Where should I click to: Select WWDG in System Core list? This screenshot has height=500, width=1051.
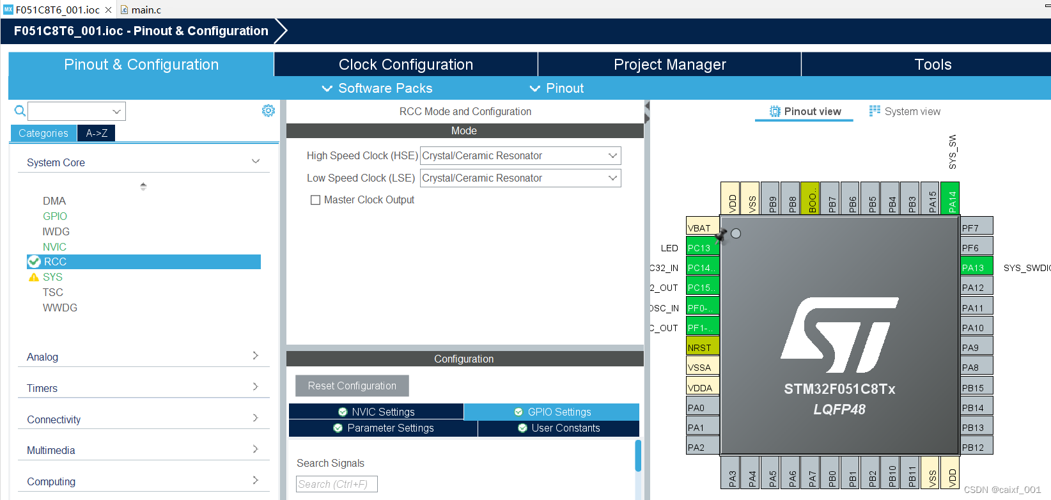[x=60, y=308]
